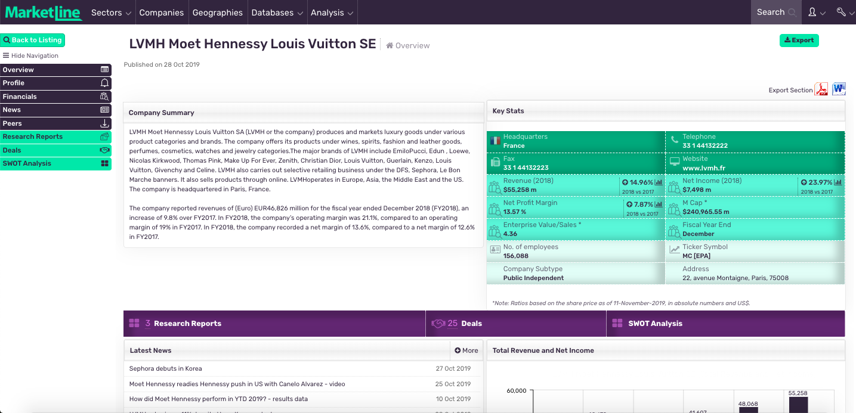Click the Word export icon
Screen dimensions: 856x413
pyautogui.click(x=839, y=89)
